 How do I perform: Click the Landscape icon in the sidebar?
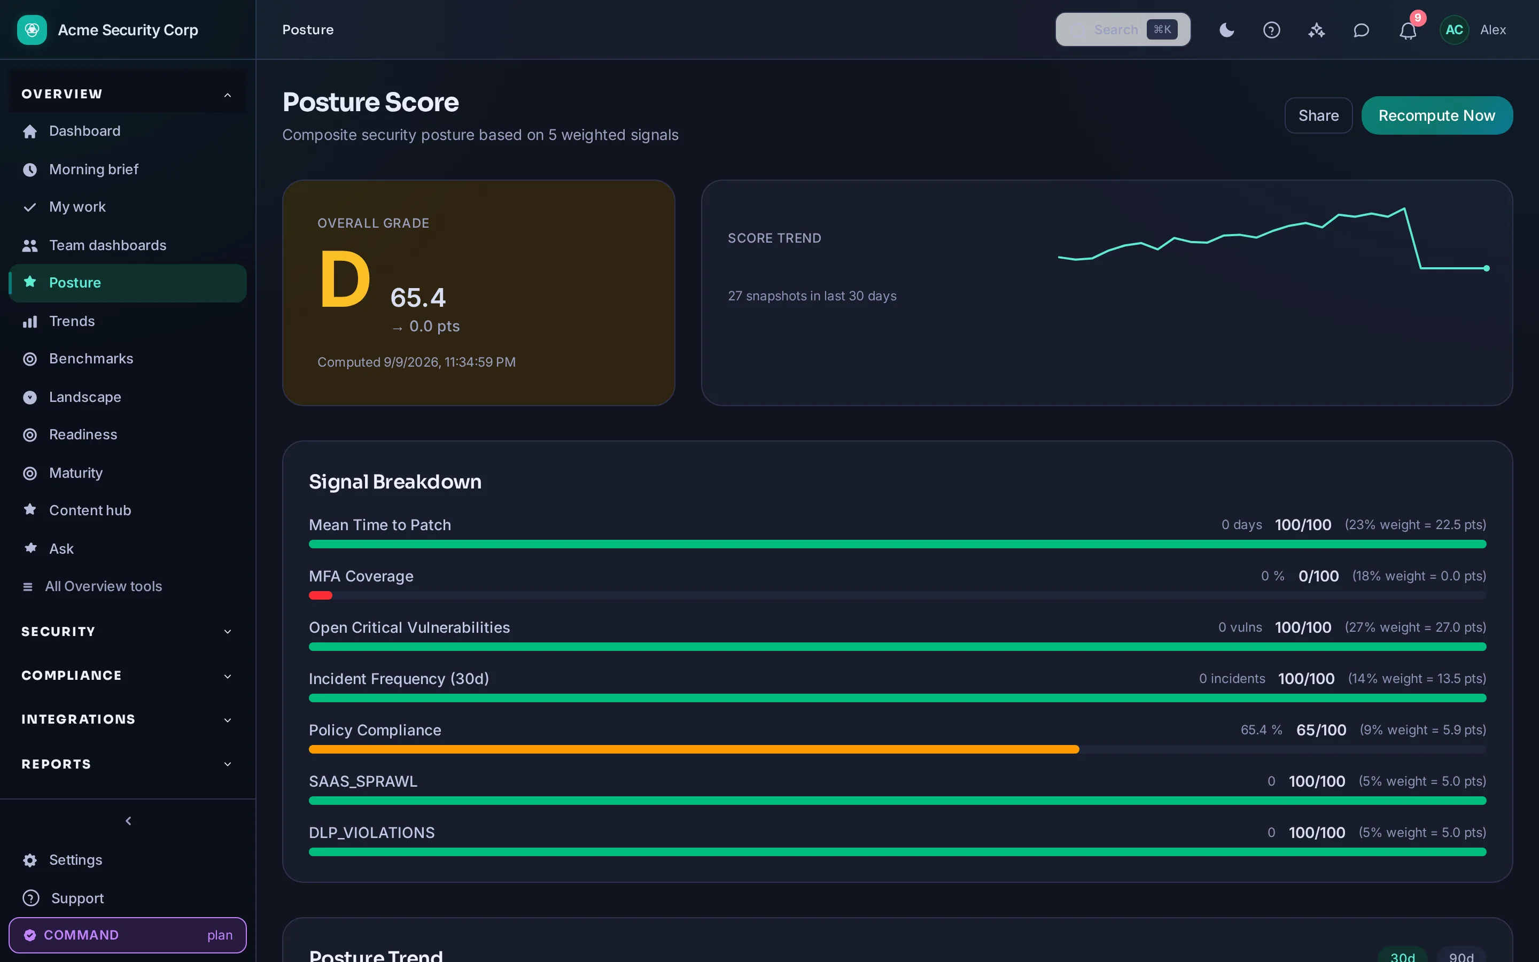(30, 397)
